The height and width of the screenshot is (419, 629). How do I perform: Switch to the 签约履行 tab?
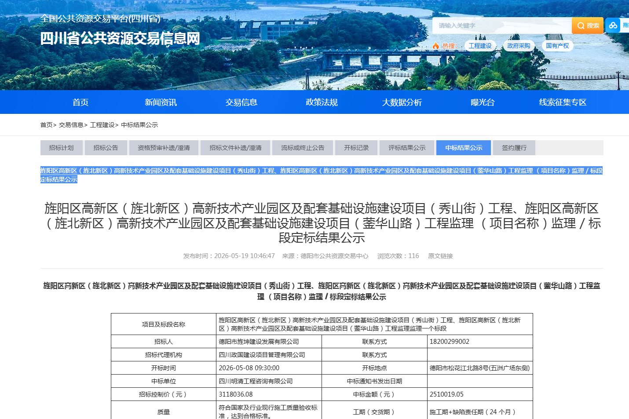[x=514, y=148]
